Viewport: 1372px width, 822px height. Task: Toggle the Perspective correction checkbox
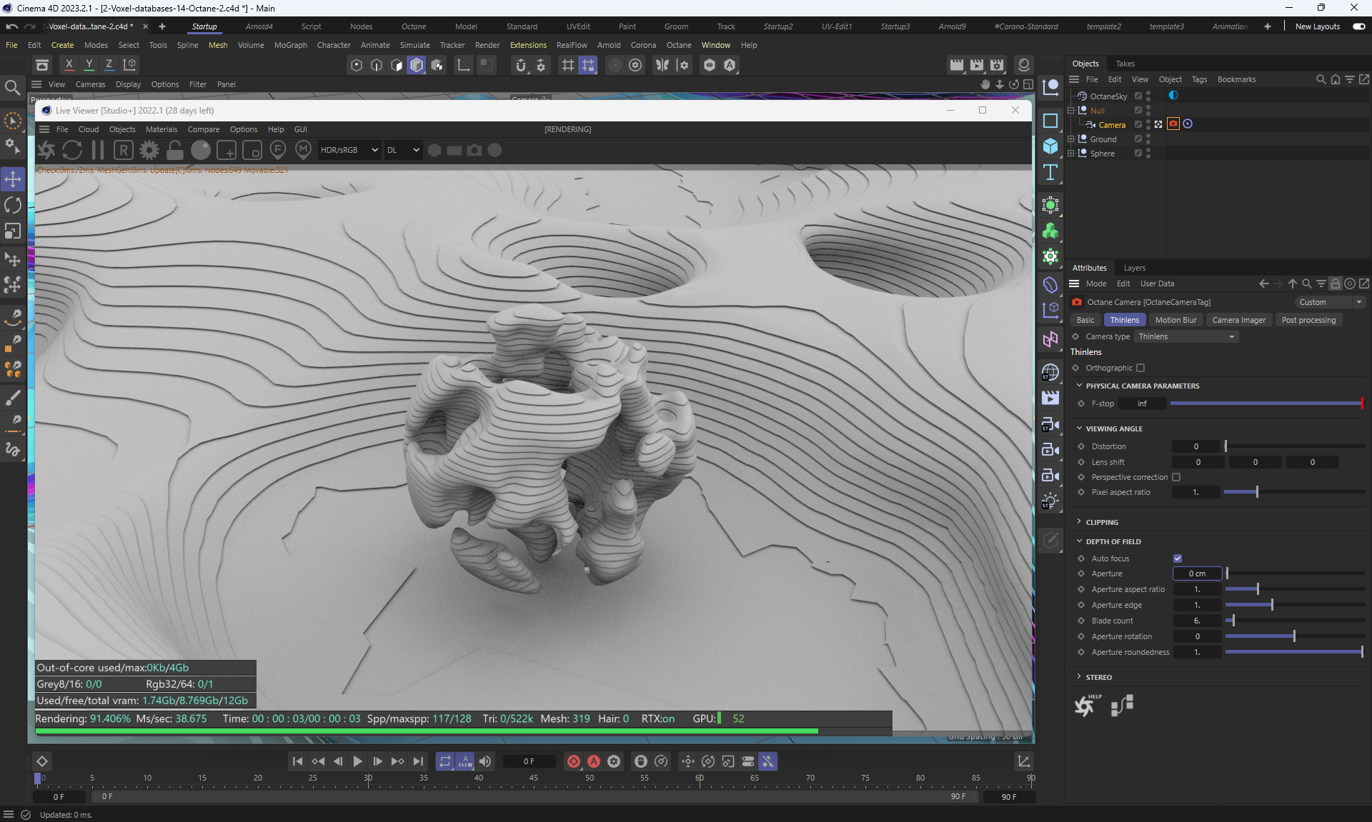coord(1176,477)
